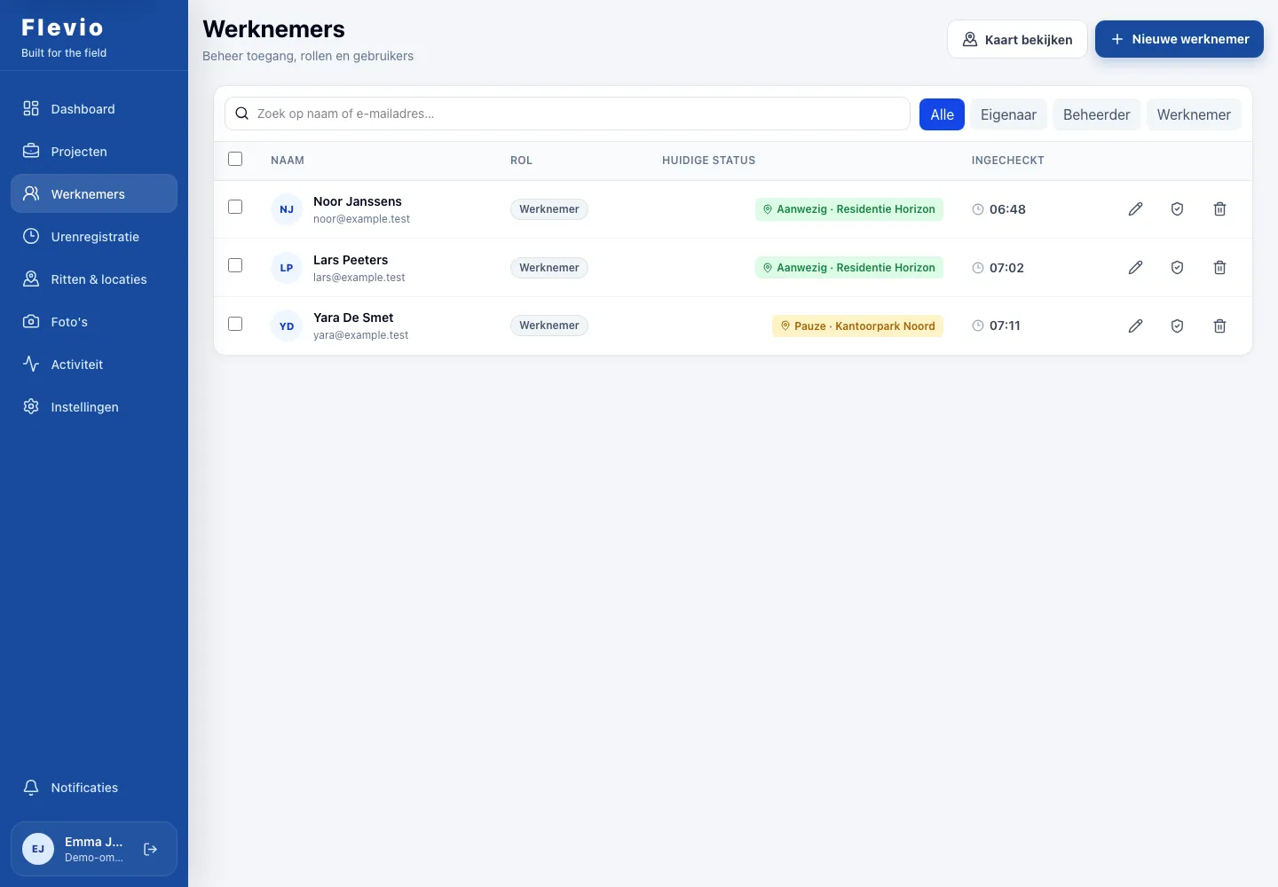The width and height of the screenshot is (1278, 887).
Task: Open permissions shield icon for Noor Janssens
Action: [x=1177, y=209]
